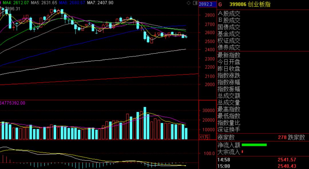309x169 pixels.
Task: Select the MA5: 2631.65 indicator label
Action: (44, 3)
